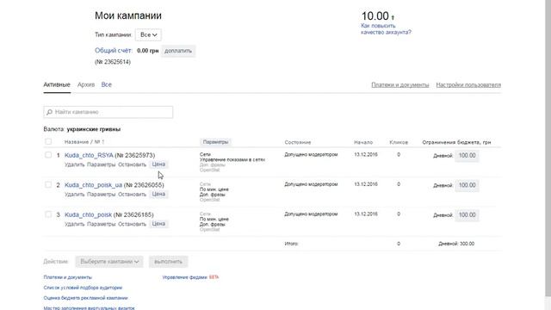
Task: Open the Kuda_chto_RSYA campaign link
Action: tap(89, 155)
